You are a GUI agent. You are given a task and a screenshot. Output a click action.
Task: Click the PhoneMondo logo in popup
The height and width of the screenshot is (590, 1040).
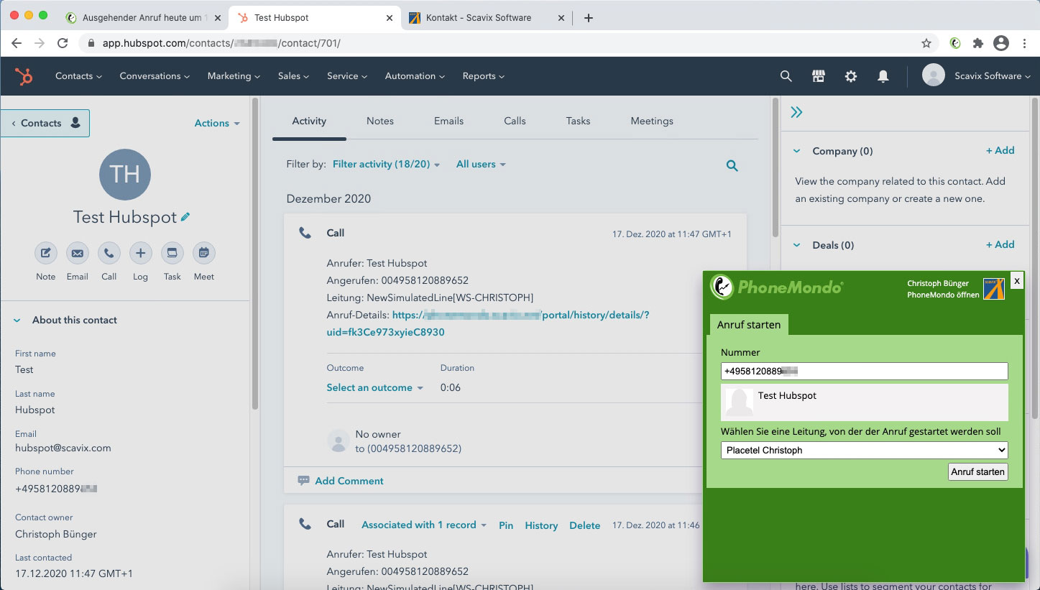point(776,286)
